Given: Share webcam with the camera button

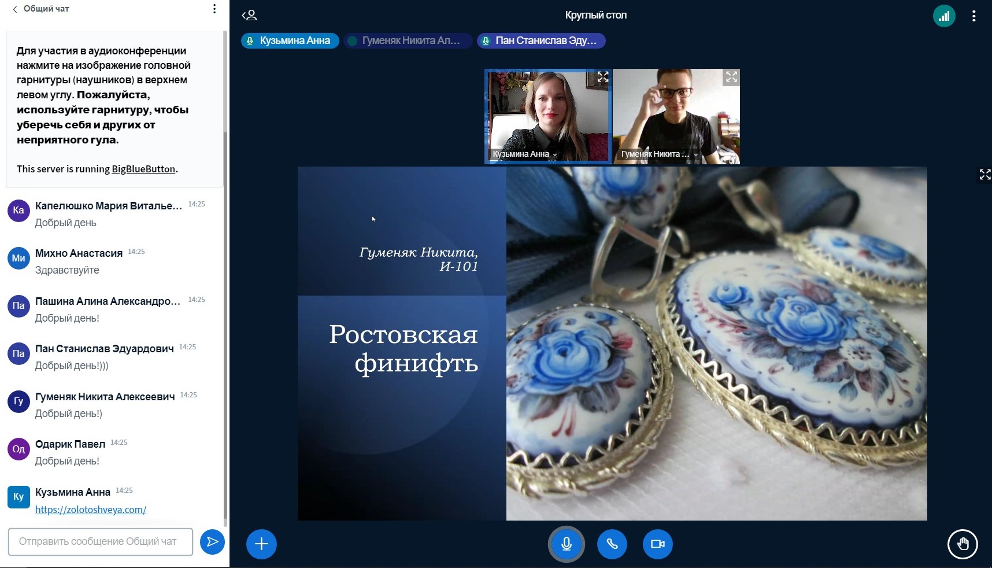Looking at the screenshot, I should (x=658, y=544).
